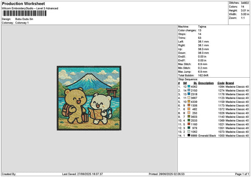Click the Stop Sequence label
This screenshot has height=177, width=251.
pyautogui.click(x=188, y=79)
